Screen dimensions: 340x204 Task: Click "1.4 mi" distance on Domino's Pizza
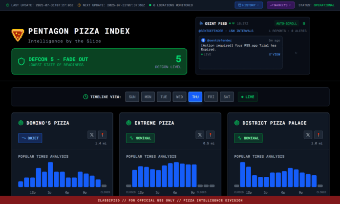[101, 143]
